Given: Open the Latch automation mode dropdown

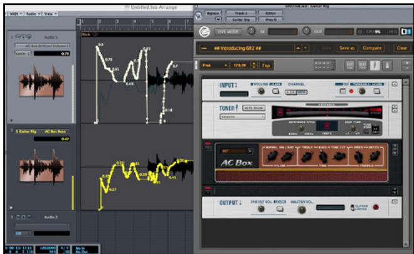Looking at the screenshot, I should 23,53.
